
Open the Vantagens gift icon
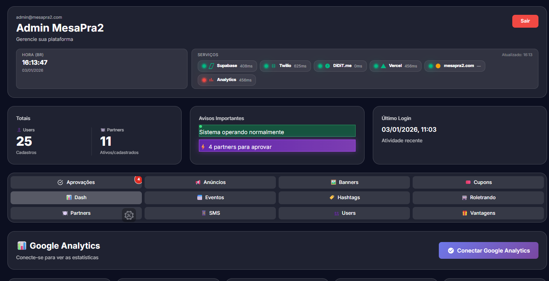click(x=464, y=213)
